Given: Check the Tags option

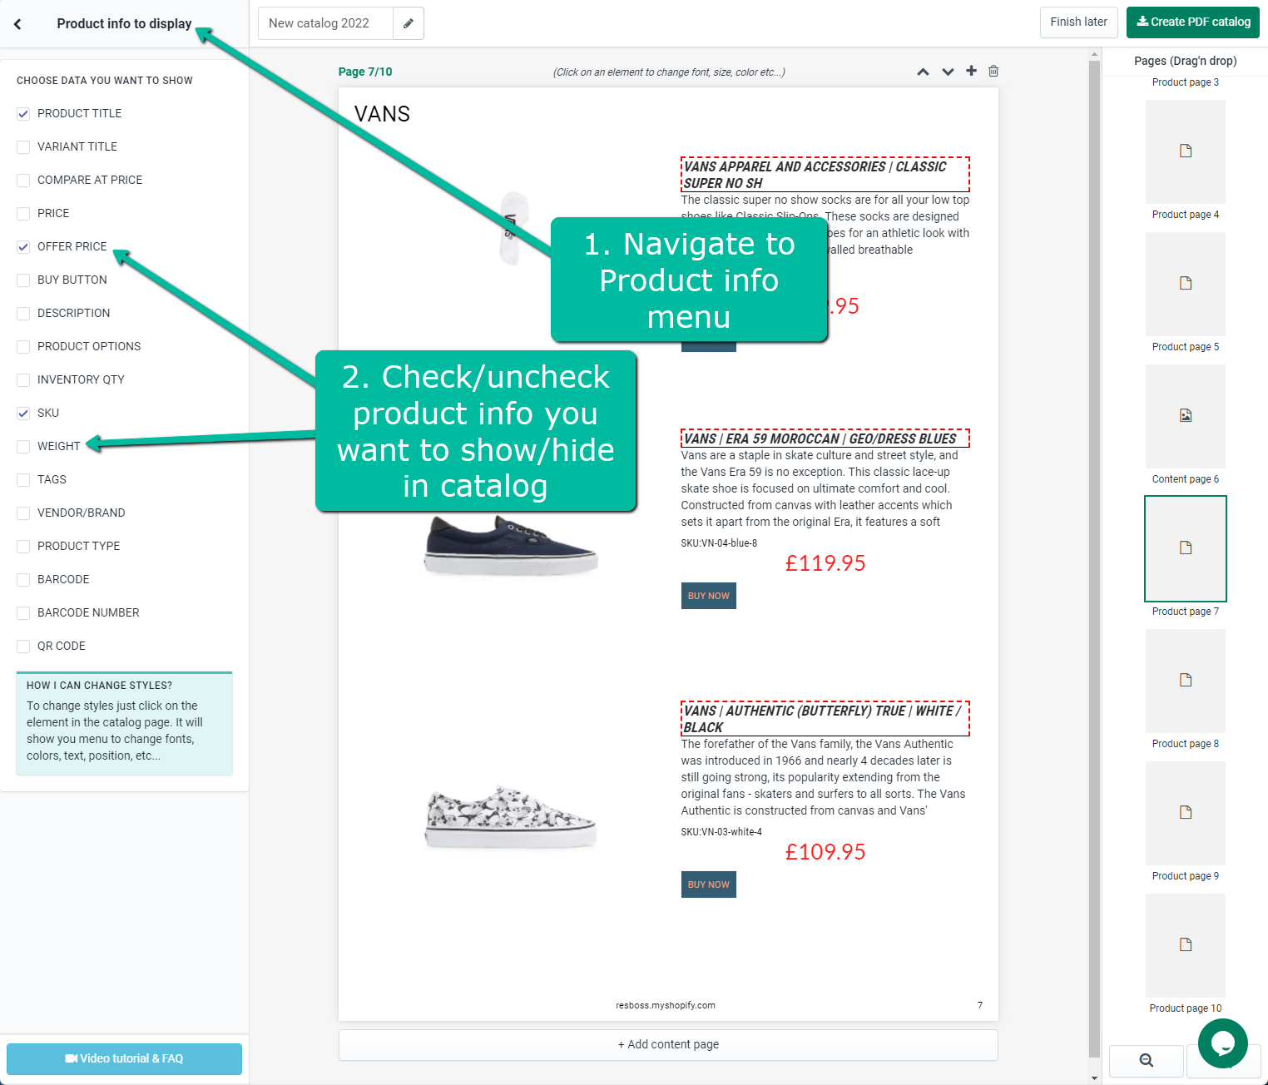Looking at the screenshot, I should [x=23, y=480].
